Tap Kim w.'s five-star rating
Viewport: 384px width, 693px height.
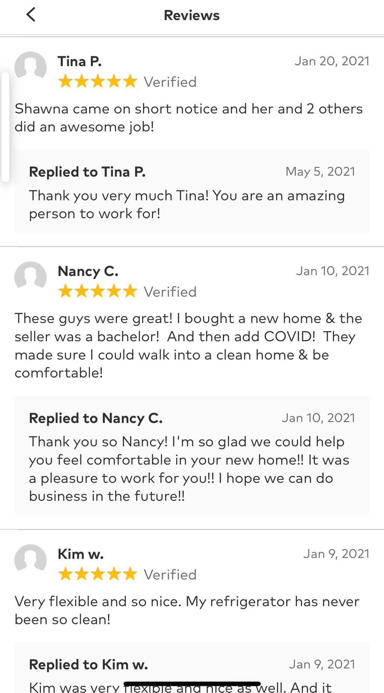click(x=97, y=574)
